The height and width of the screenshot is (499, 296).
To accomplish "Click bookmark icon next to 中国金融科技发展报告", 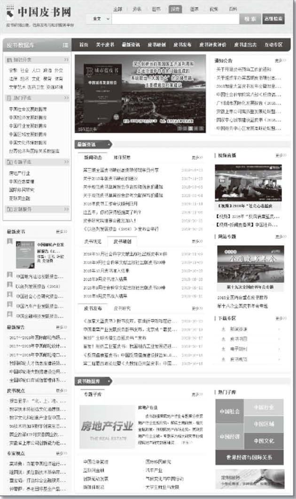I will tap(10, 315).
